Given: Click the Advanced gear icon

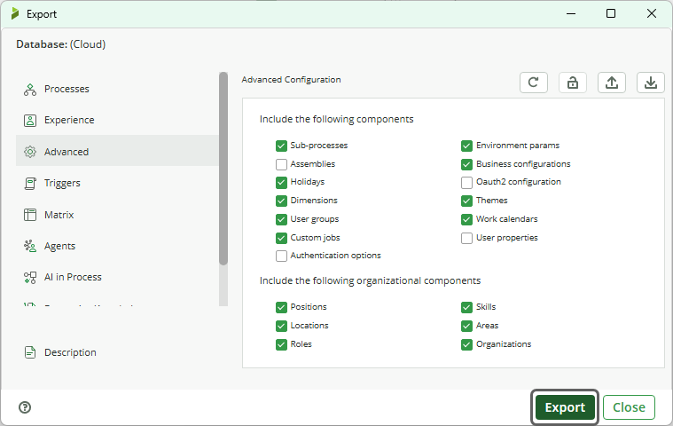Looking at the screenshot, I should coord(30,152).
